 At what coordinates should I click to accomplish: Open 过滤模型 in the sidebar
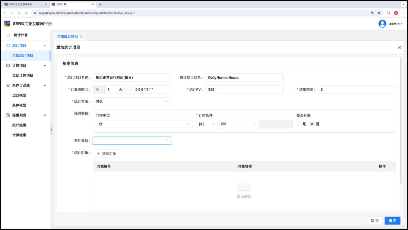(x=19, y=95)
